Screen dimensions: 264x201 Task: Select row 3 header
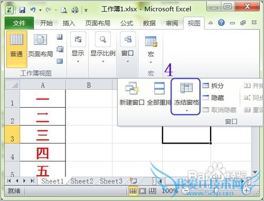[12, 135]
